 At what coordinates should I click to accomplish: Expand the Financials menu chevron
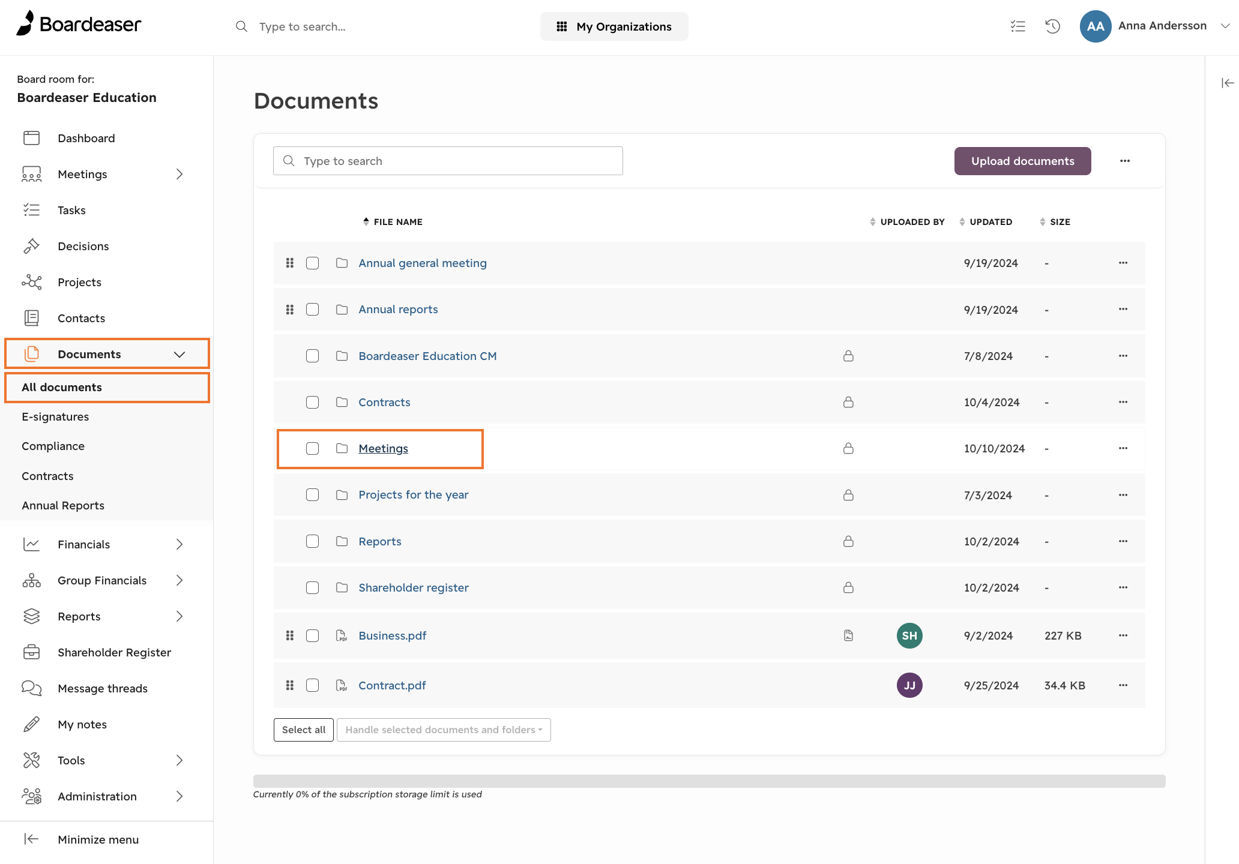click(x=179, y=544)
